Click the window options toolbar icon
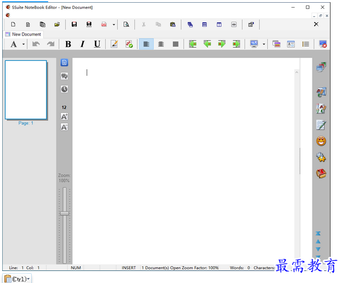This screenshot has height=283, width=342. (x=251, y=25)
